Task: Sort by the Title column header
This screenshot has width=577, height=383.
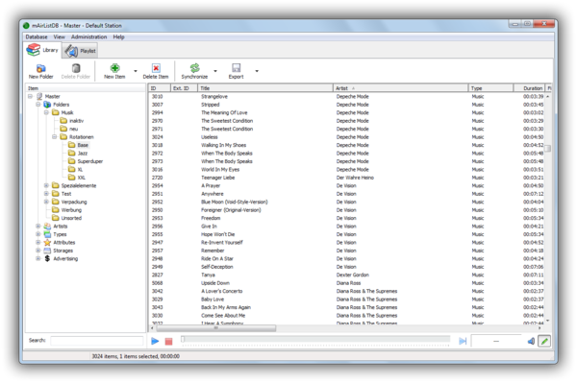Action: coord(265,88)
